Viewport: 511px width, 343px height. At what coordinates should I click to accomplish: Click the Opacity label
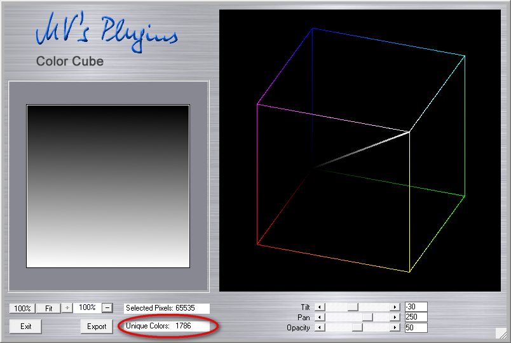(298, 328)
